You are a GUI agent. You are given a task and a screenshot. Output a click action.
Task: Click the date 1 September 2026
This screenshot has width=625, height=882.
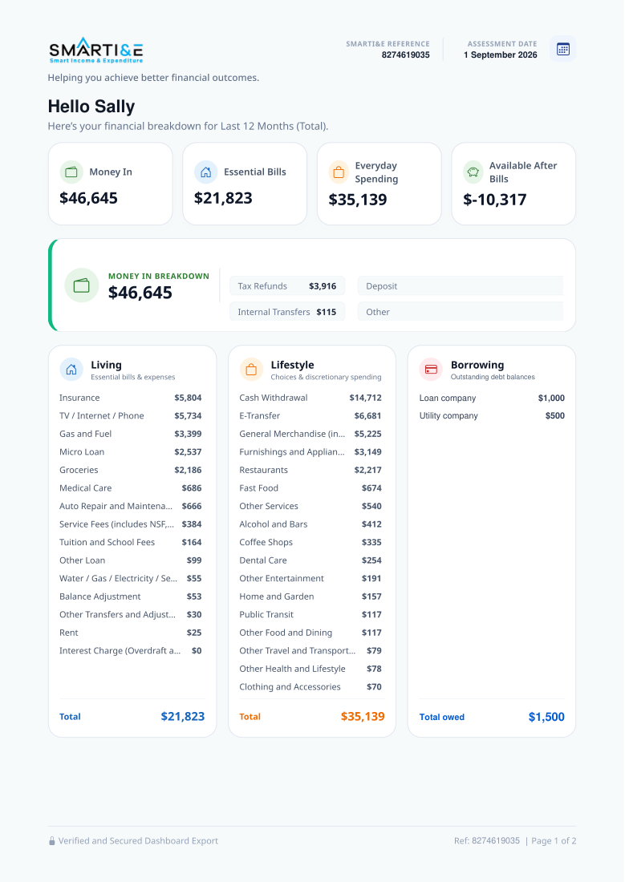pyautogui.click(x=501, y=55)
